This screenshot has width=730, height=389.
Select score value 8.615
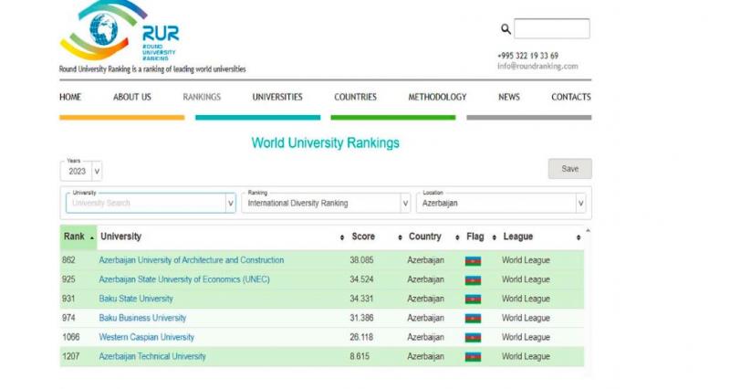[360, 356]
